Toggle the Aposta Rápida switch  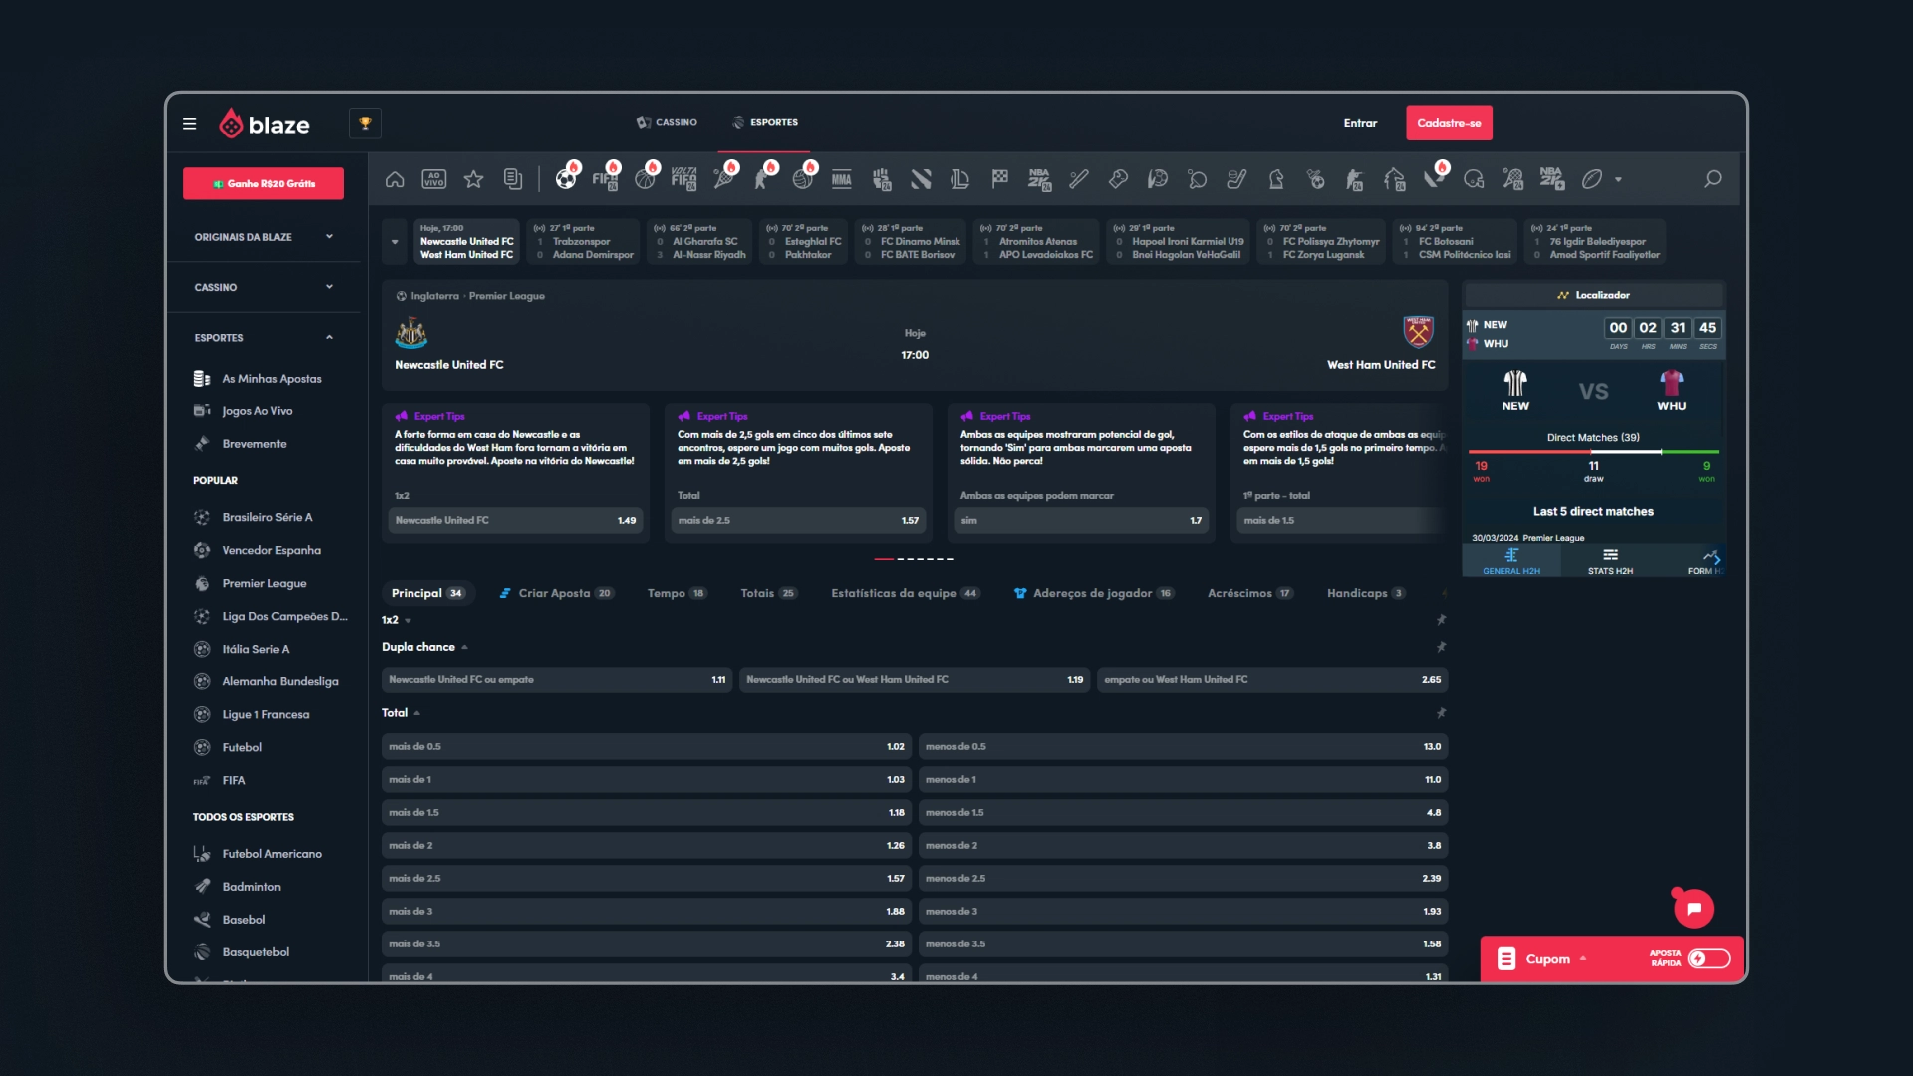tap(1708, 958)
